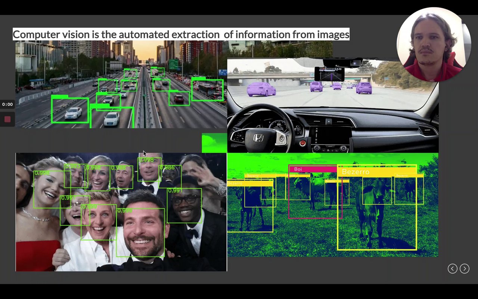The width and height of the screenshot is (478, 299).
Task: Go to the previous slide arrow
Action: (452, 268)
